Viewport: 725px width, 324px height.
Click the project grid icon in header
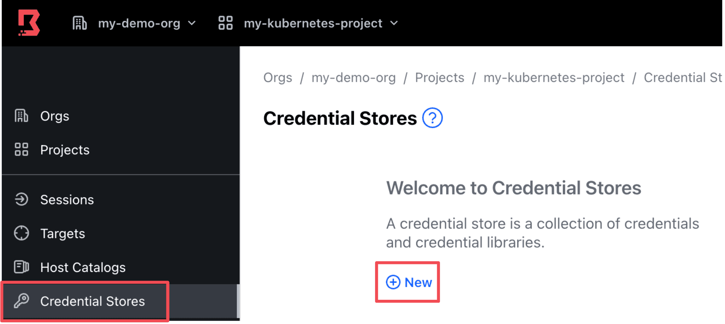(225, 23)
